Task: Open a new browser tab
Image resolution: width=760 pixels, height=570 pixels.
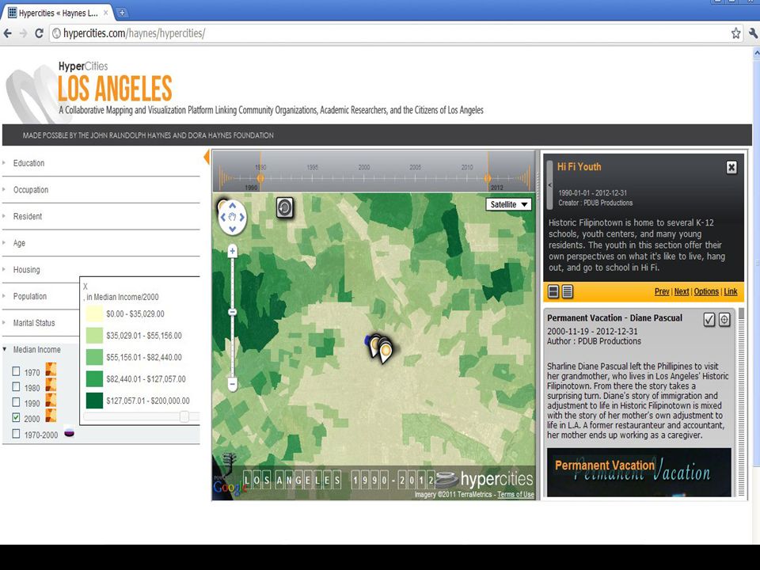Action: [122, 13]
